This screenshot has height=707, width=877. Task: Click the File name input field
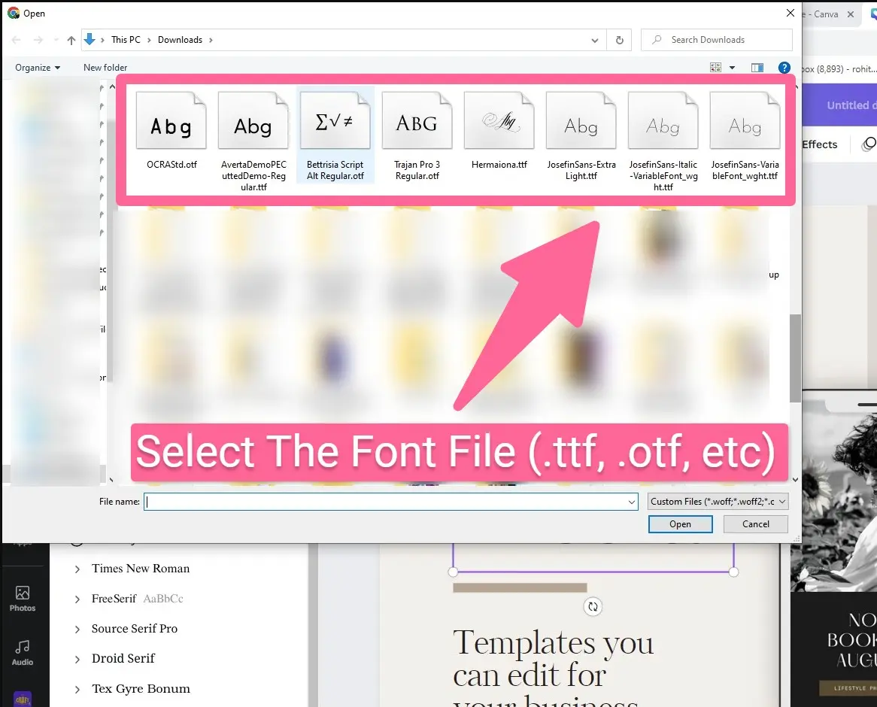tap(390, 502)
